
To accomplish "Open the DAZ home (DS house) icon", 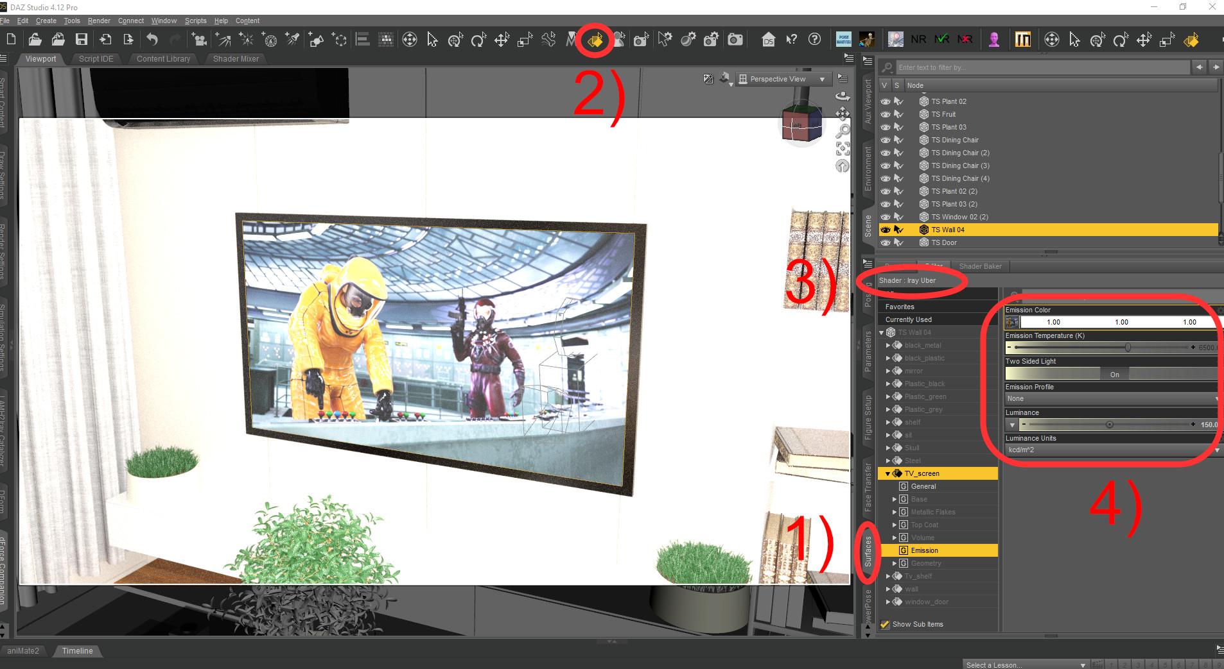I will click(x=768, y=40).
